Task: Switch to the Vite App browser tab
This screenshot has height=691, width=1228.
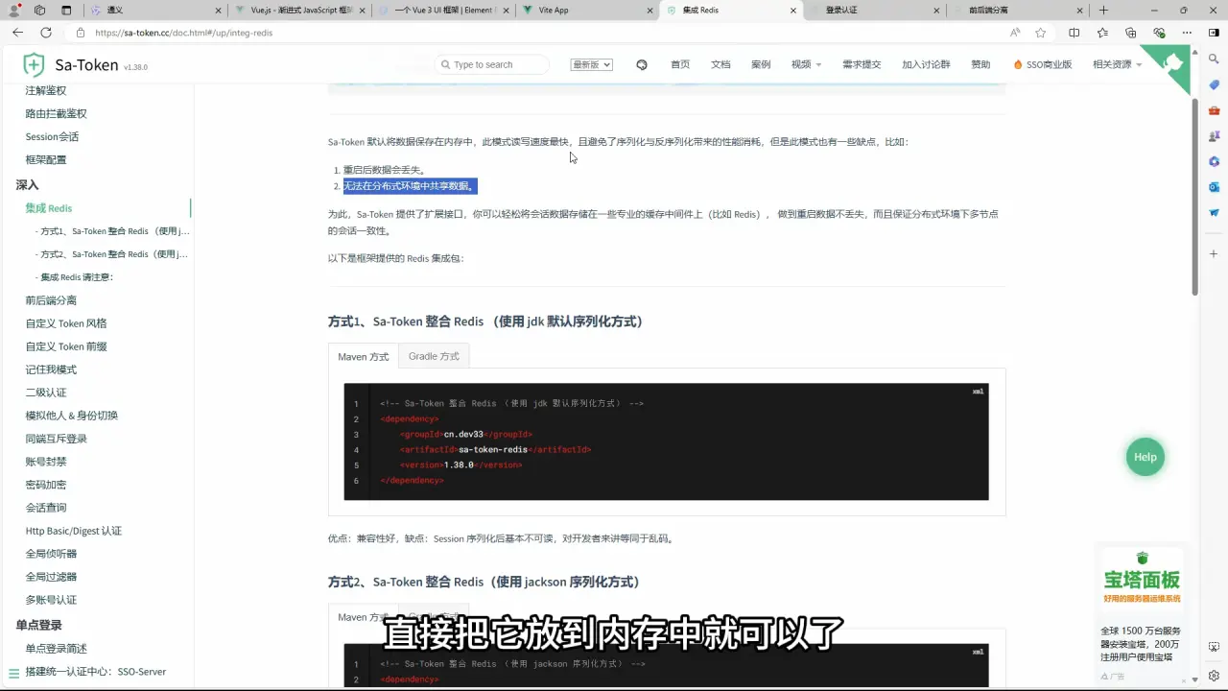Action: [x=585, y=10]
